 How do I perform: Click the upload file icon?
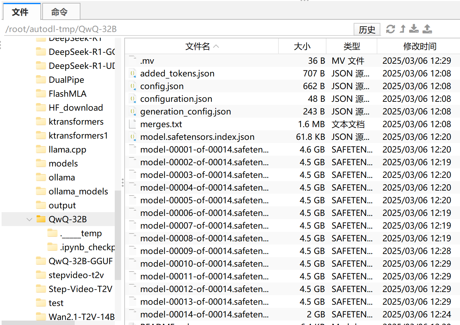click(427, 29)
